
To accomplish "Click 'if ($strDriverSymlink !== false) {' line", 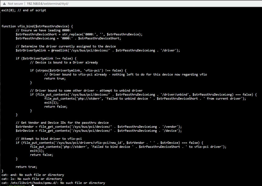I will [x=46, y=58].
